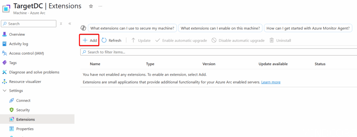The image size is (357, 137).
Task: Refresh the extensions list
Action: (x=111, y=40)
